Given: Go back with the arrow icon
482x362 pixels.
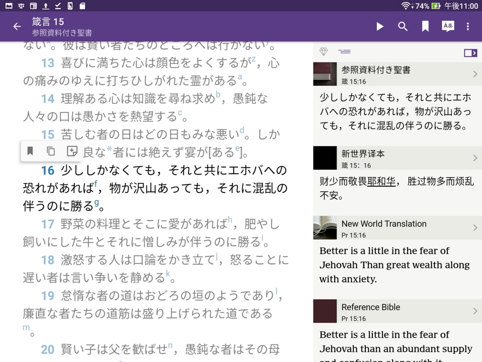Looking at the screenshot, I should [x=17, y=26].
